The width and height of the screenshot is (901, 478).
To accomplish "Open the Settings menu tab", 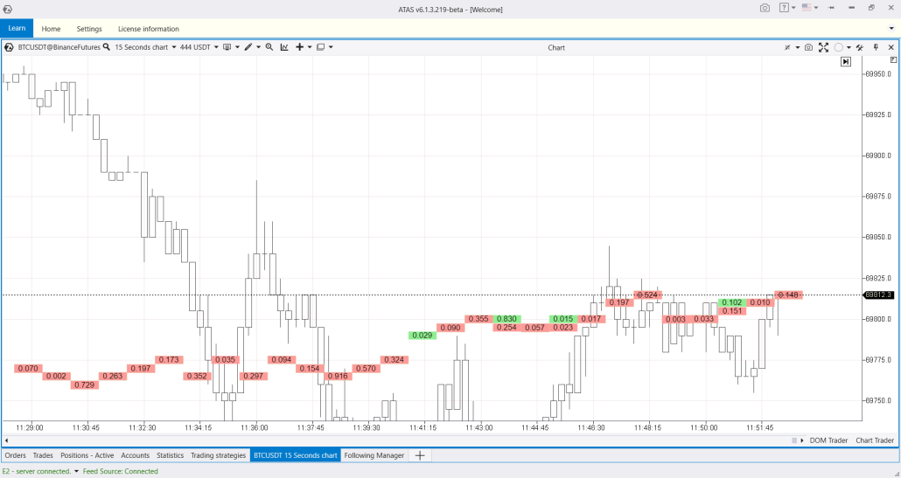I will pyautogui.click(x=89, y=29).
